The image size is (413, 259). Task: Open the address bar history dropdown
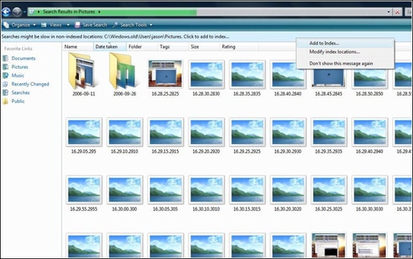pos(388,12)
